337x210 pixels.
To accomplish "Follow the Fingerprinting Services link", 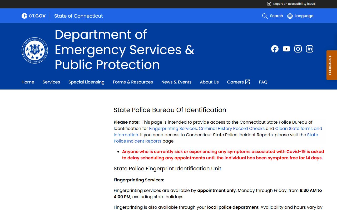I will click(173, 128).
